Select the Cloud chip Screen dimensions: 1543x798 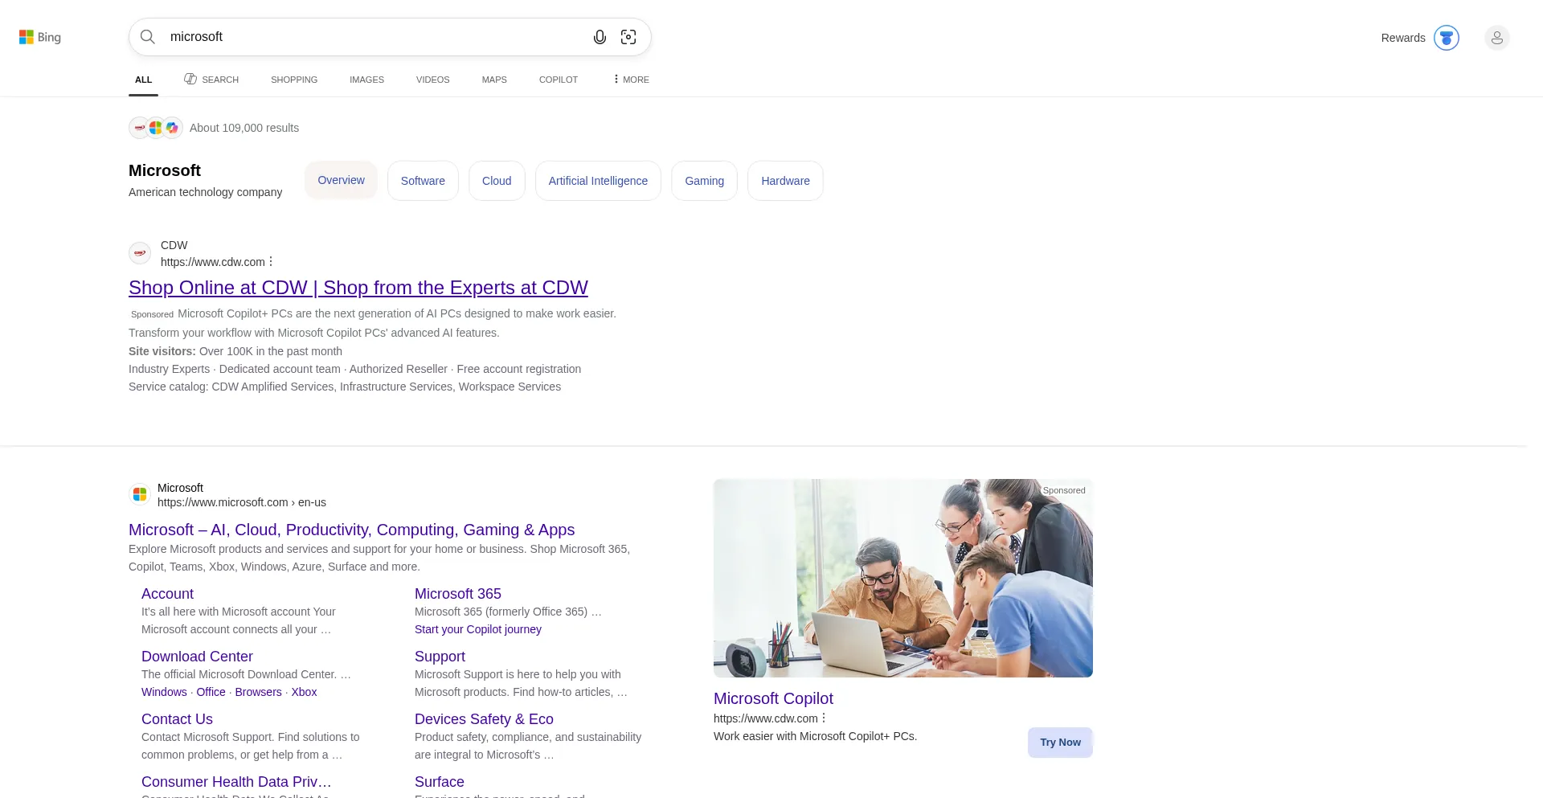point(497,181)
